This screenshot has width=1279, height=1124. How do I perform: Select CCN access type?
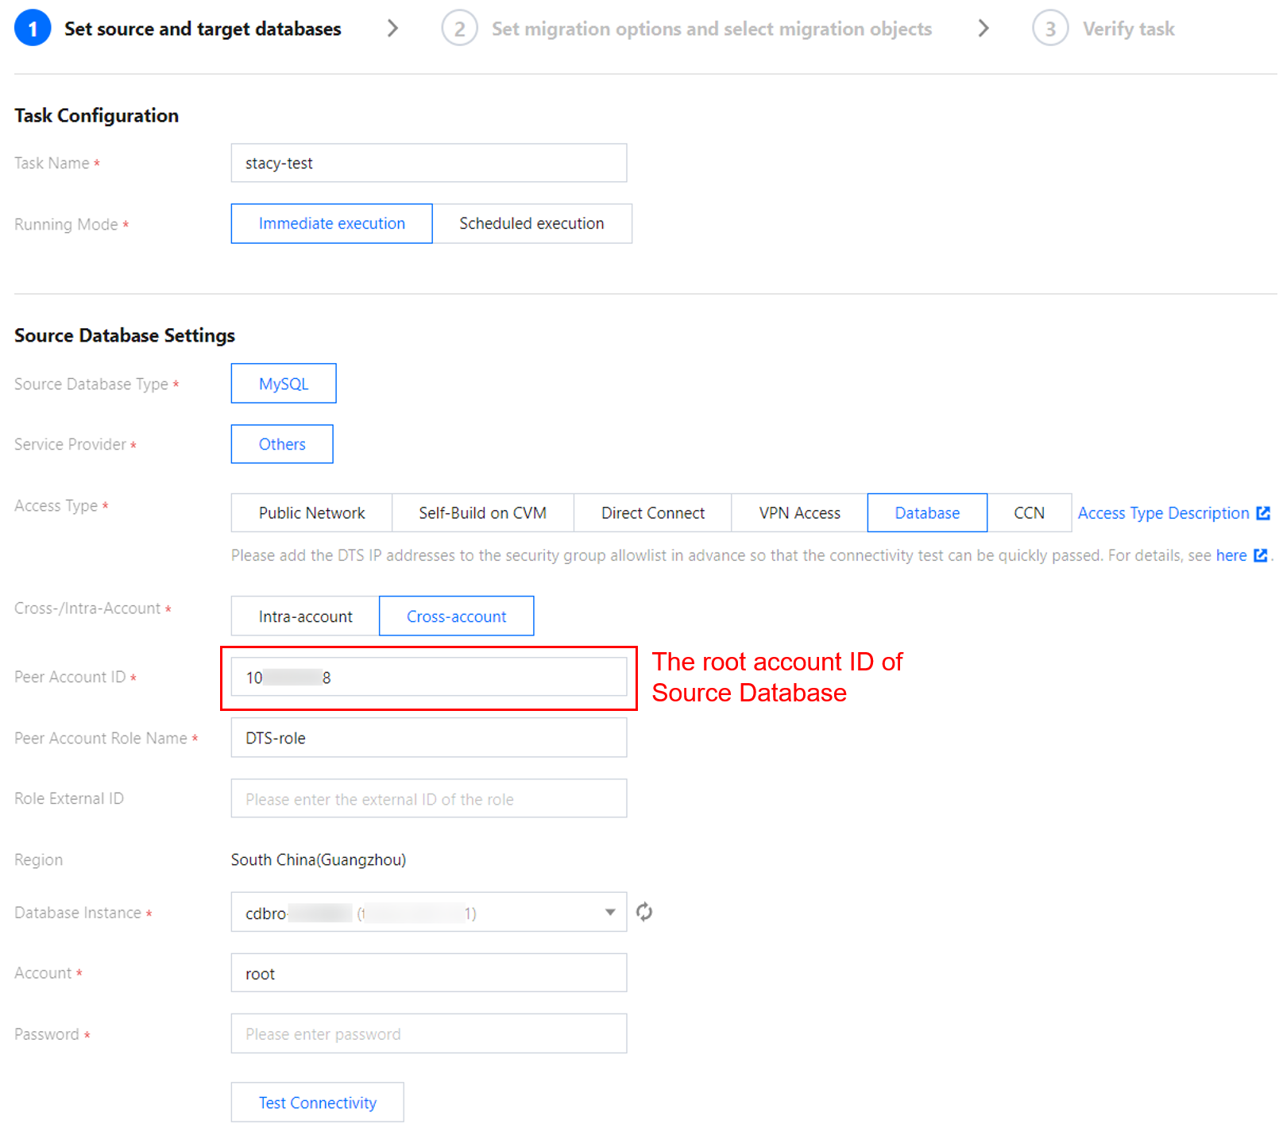click(x=1029, y=513)
